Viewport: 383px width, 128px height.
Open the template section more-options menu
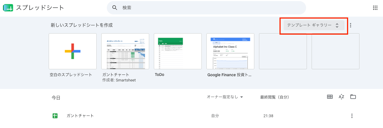pos(351,25)
